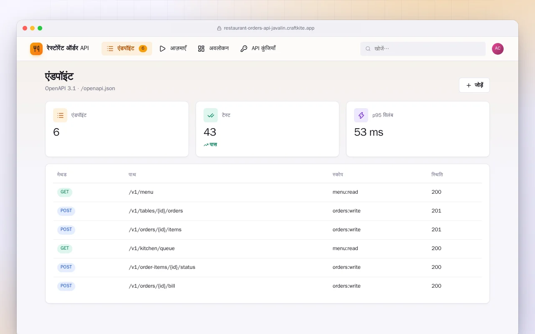Switch to the अवलोकन tab
535x334 pixels.
213,49
